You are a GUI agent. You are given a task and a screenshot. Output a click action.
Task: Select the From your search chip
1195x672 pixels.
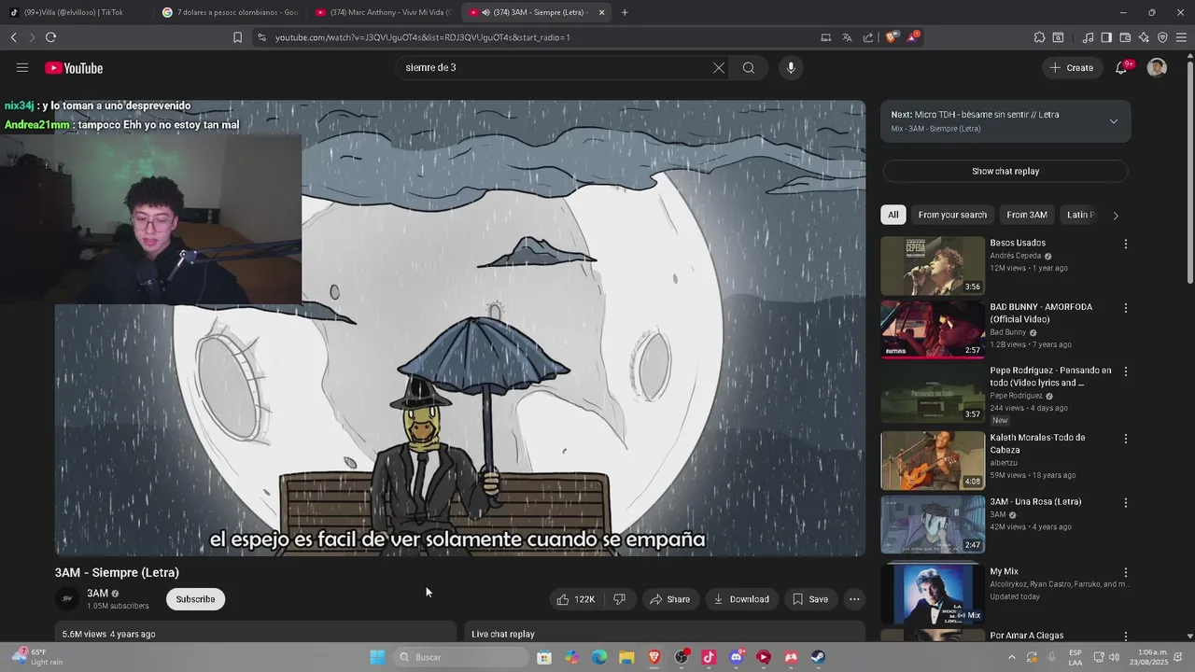click(952, 215)
